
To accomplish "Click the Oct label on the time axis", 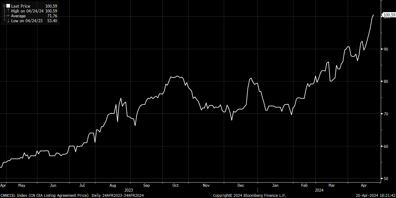I will coord(176,185).
